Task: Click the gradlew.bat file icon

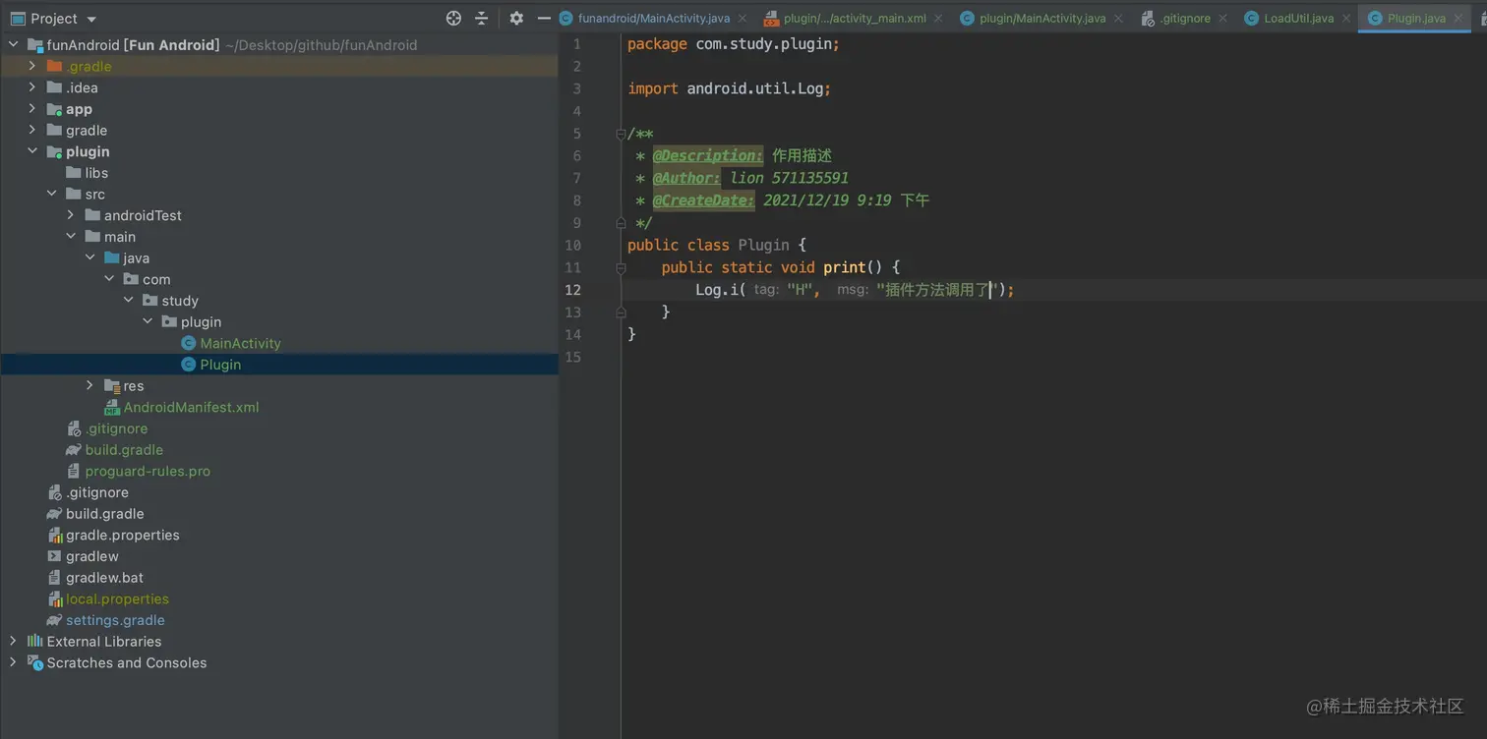Action: pyautogui.click(x=55, y=578)
